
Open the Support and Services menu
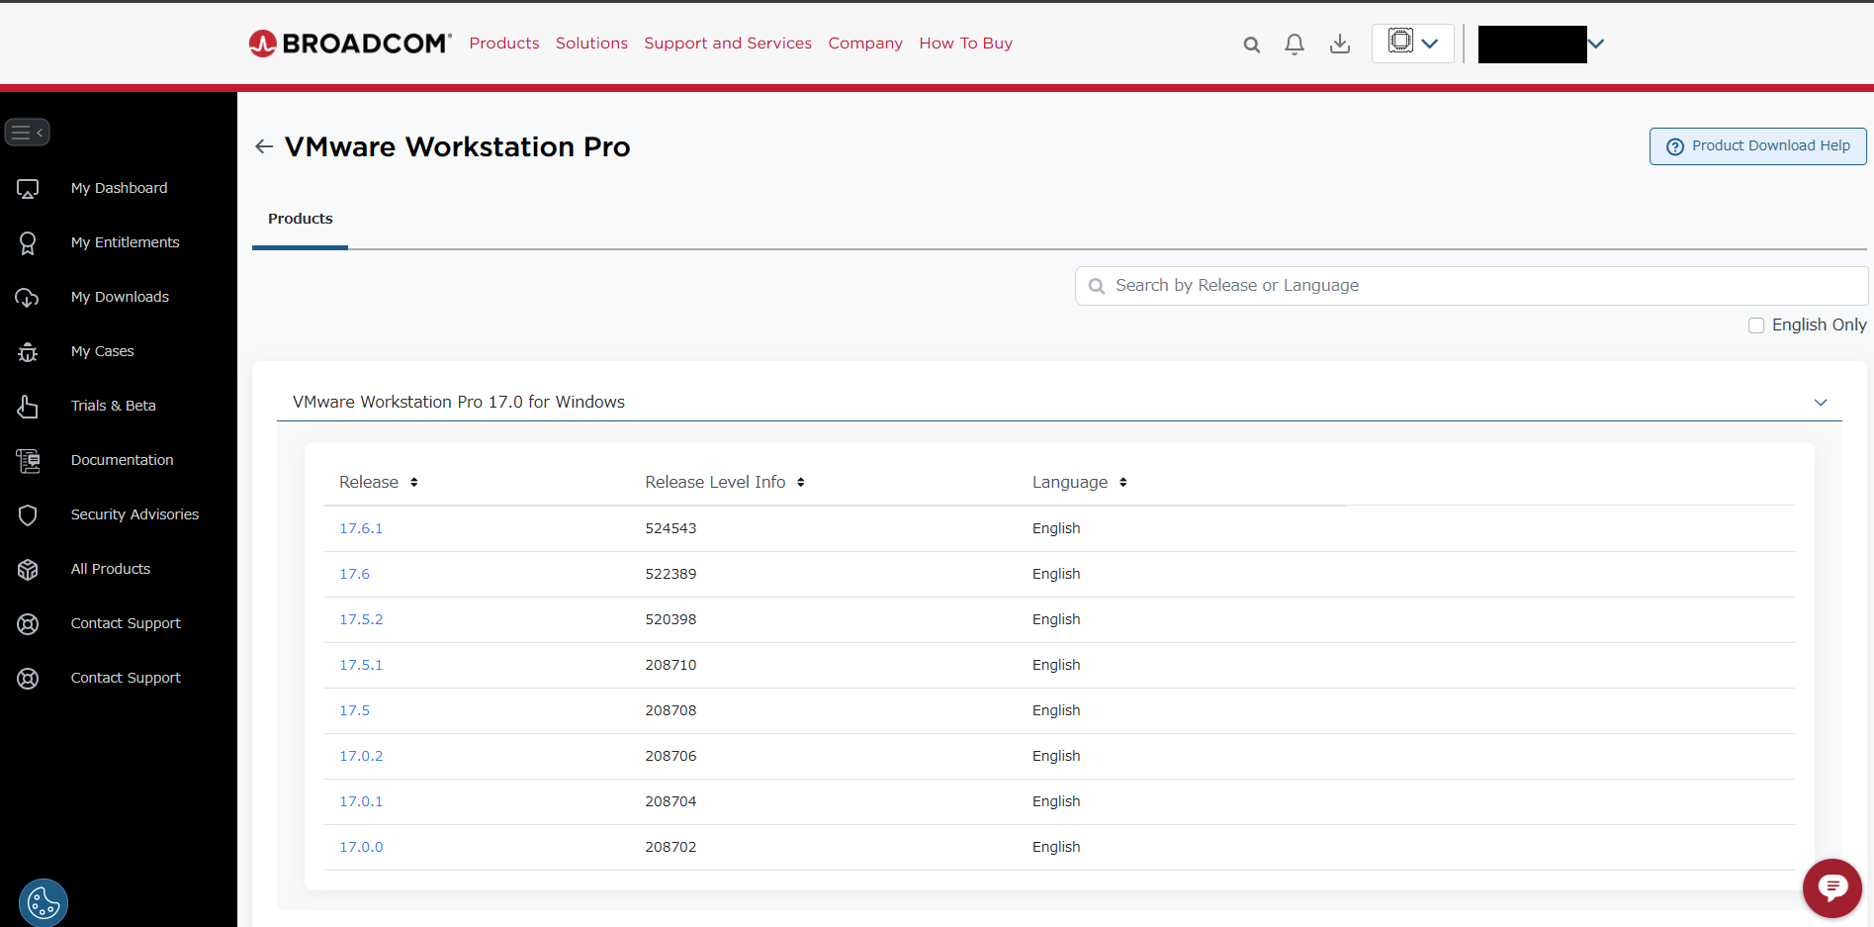(x=727, y=43)
